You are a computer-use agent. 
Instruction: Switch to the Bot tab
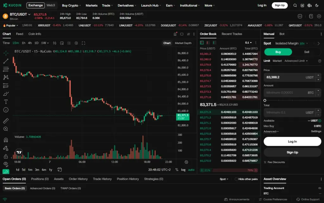[x=282, y=34]
